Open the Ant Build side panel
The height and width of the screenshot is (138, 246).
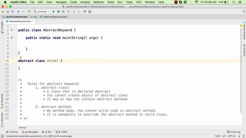244,50
